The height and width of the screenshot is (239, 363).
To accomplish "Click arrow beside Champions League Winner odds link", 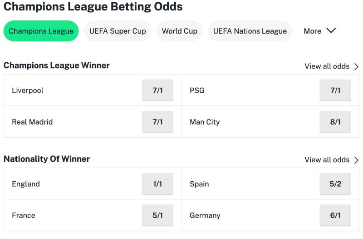I will (356, 67).
